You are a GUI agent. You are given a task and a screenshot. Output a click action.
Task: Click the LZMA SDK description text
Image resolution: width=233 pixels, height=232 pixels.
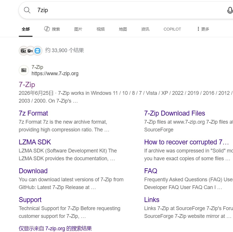[68, 154]
